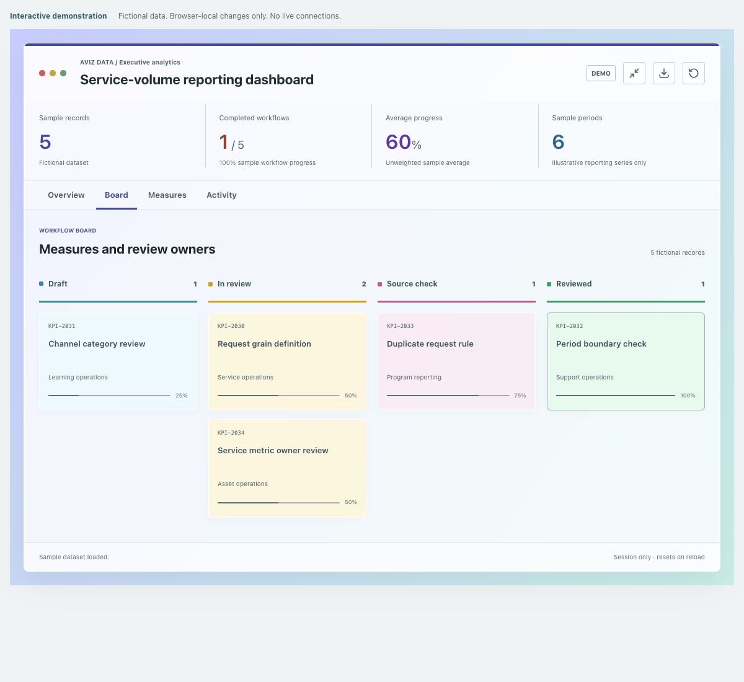Click the reset/refresh icon button
This screenshot has width=744, height=682.
pyautogui.click(x=694, y=73)
